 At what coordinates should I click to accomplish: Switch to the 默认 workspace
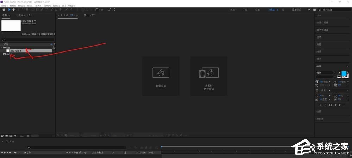tap(233, 9)
